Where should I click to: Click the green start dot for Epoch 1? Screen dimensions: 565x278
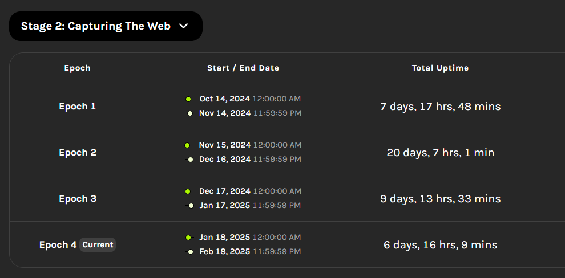188,99
